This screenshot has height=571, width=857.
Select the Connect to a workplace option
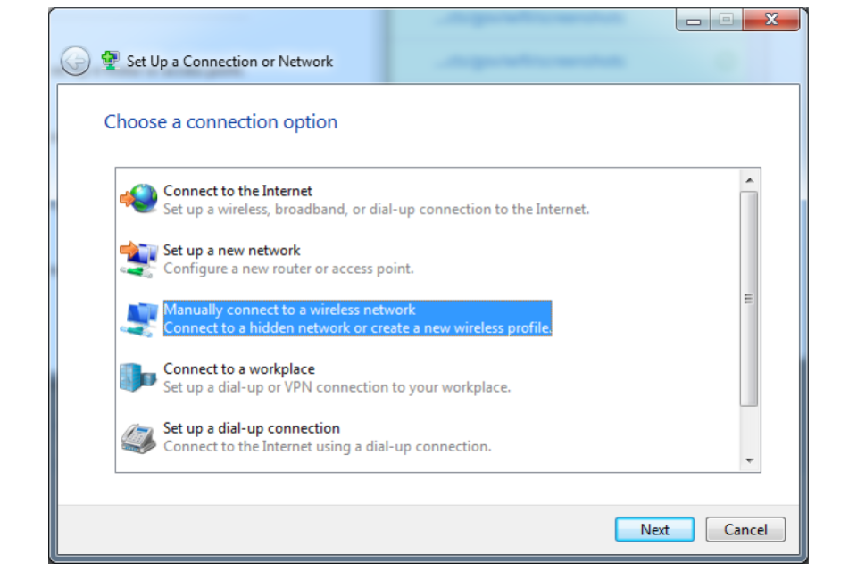(x=337, y=377)
